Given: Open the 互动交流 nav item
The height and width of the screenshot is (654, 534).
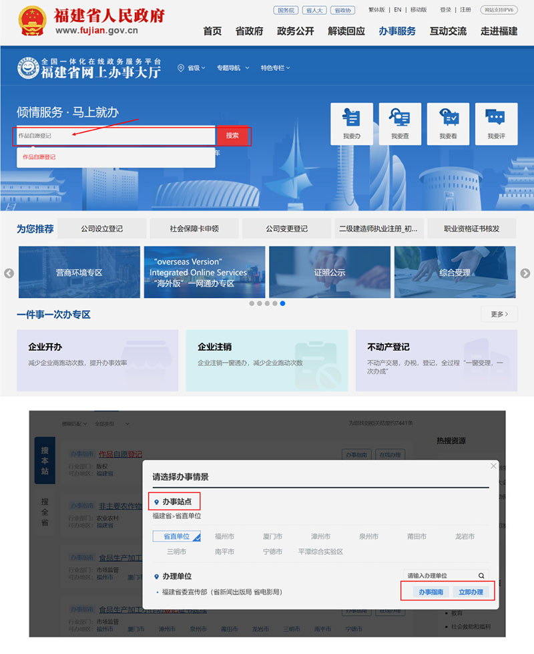Looking at the screenshot, I should [x=448, y=31].
